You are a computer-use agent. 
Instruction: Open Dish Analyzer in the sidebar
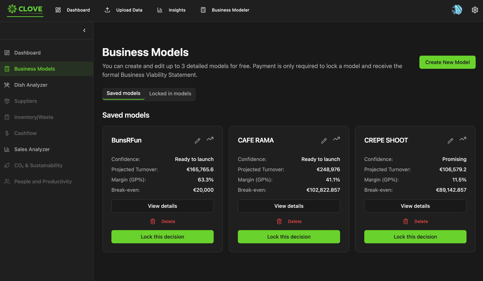coord(31,85)
